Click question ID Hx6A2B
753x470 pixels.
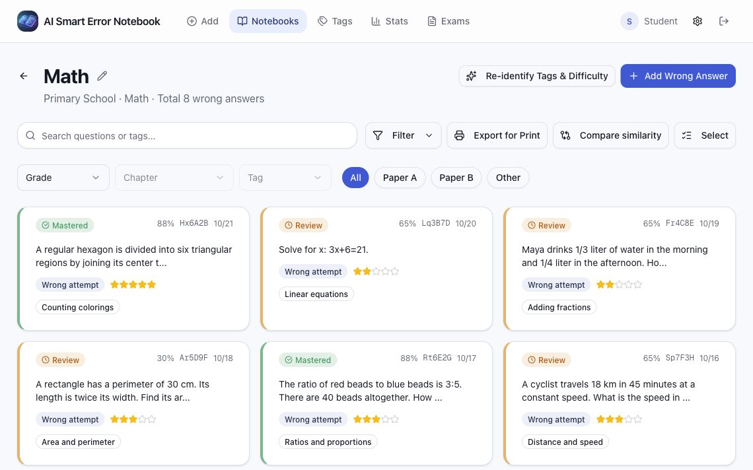(194, 223)
